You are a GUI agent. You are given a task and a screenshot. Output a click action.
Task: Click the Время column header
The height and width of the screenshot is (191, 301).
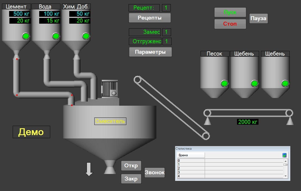click(191, 155)
